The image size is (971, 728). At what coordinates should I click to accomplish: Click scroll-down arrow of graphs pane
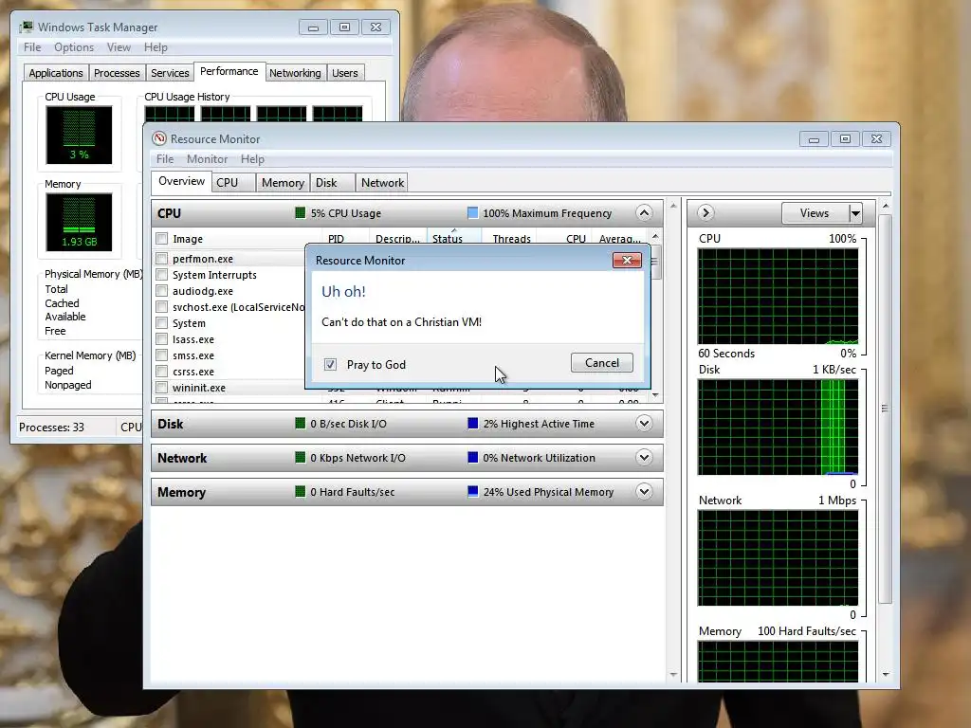pos(886,675)
